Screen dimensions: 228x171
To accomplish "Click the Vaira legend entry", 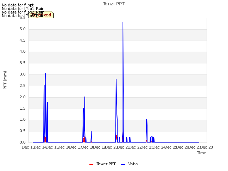I will tap(129, 164).
